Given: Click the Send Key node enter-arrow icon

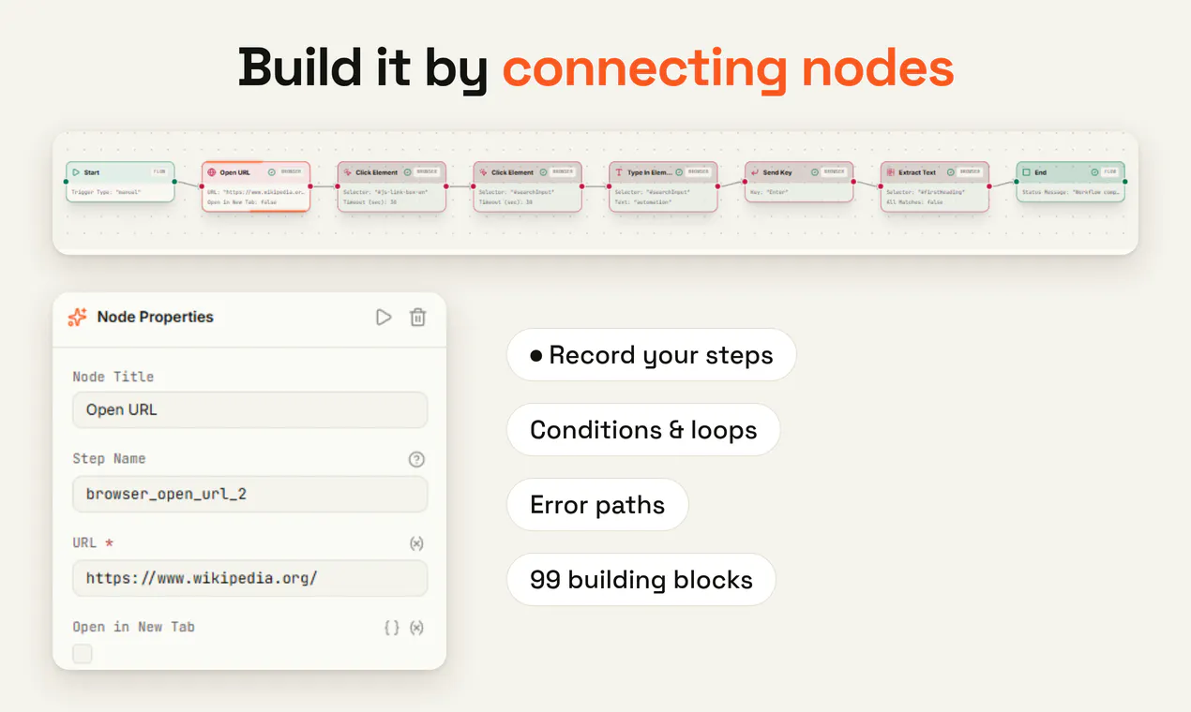Looking at the screenshot, I should tap(755, 172).
